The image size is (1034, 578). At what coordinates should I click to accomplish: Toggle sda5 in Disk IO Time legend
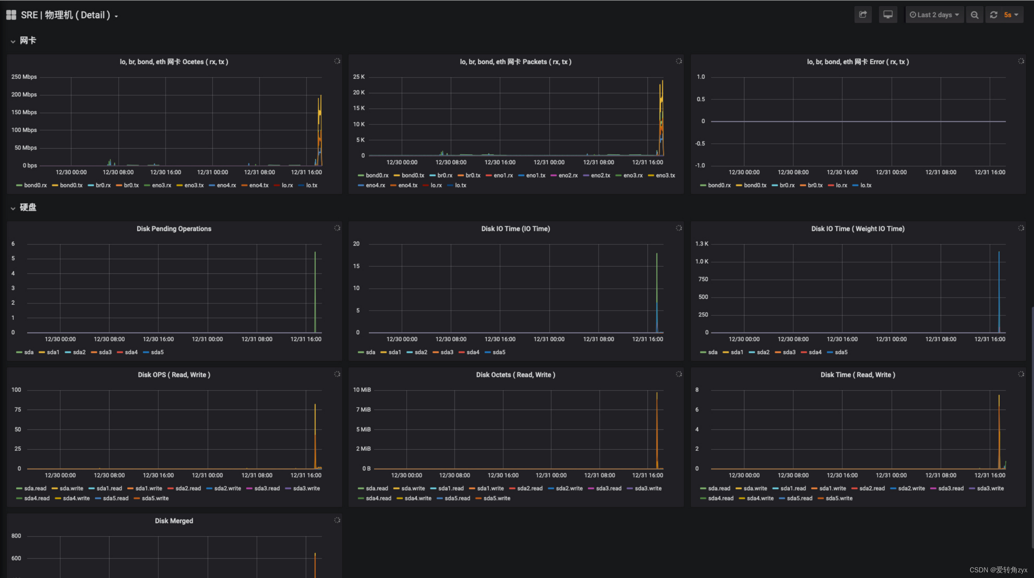pos(499,352)
